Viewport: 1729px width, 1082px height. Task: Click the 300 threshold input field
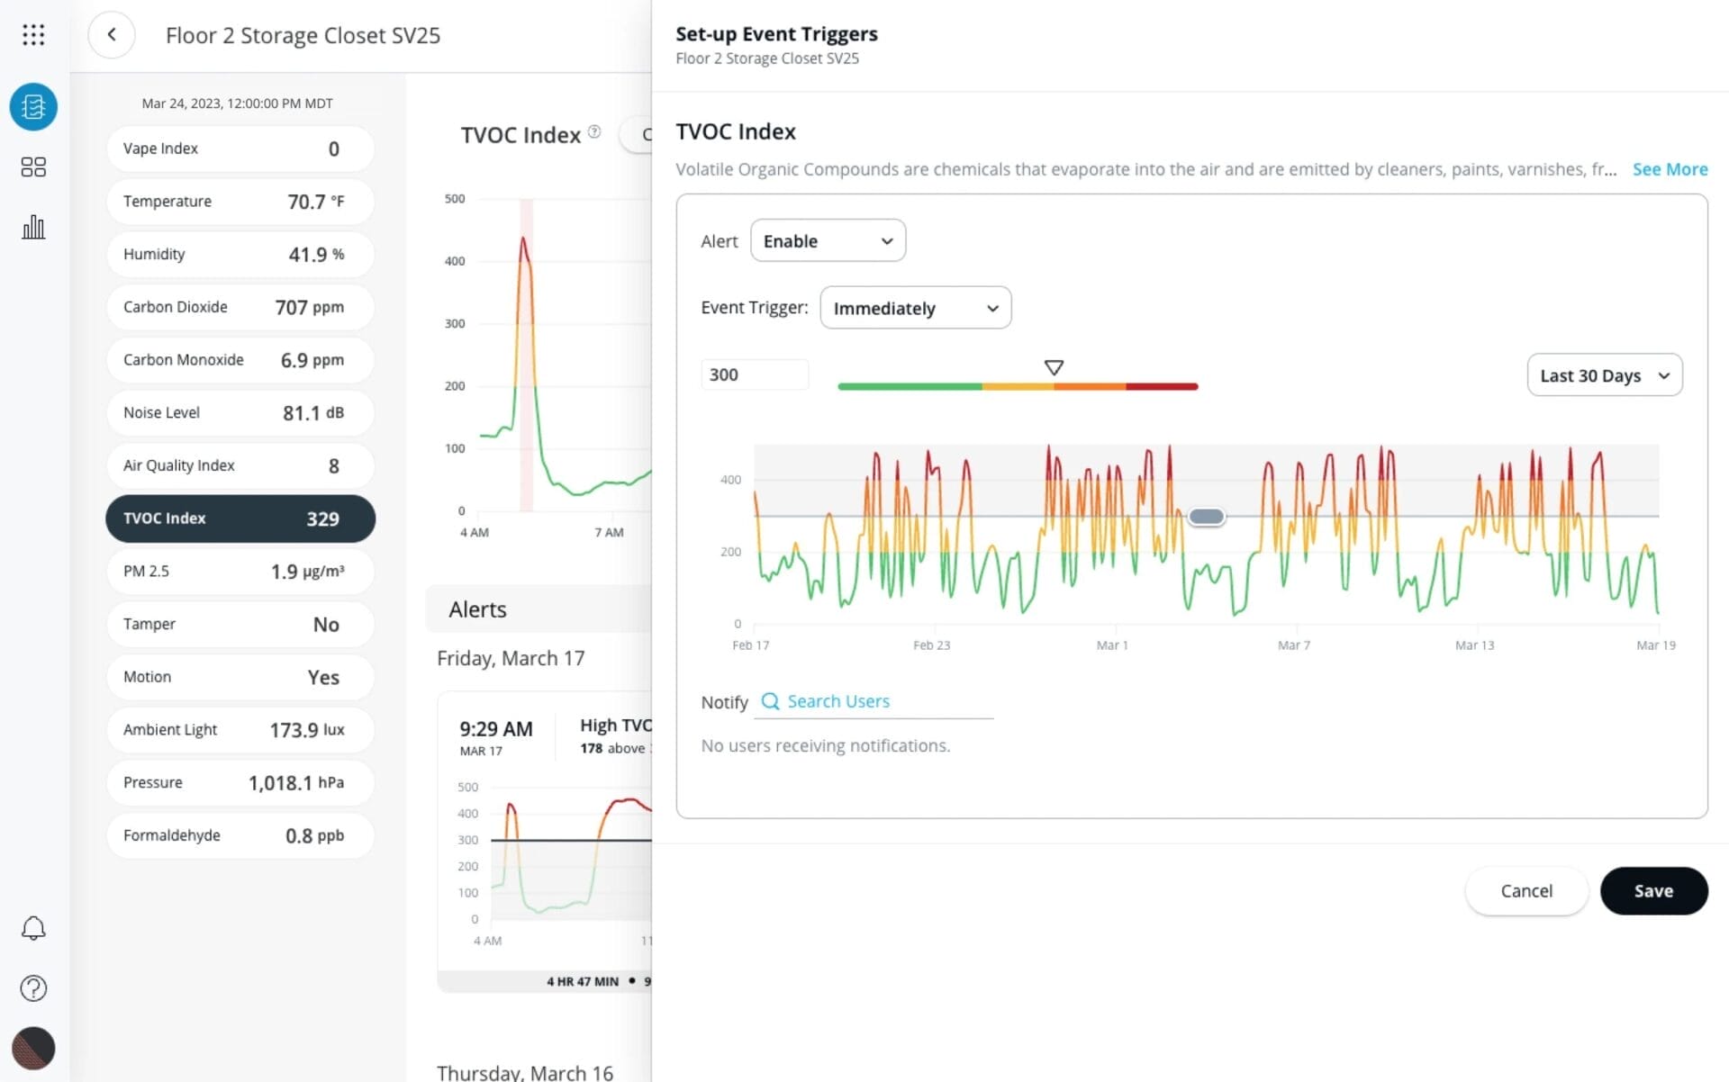pyautogui.click(x=755, y=374)
